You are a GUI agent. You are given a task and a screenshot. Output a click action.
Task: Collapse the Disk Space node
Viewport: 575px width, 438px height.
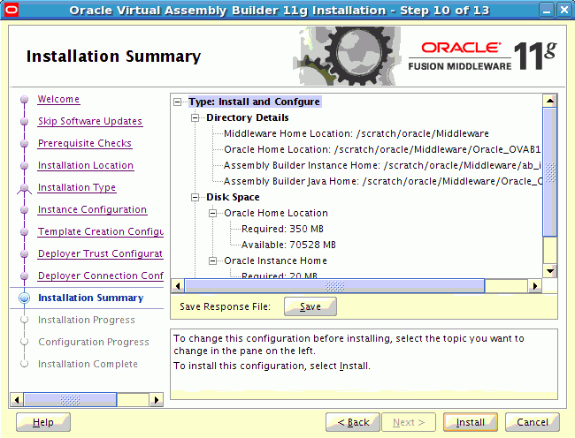195,197
